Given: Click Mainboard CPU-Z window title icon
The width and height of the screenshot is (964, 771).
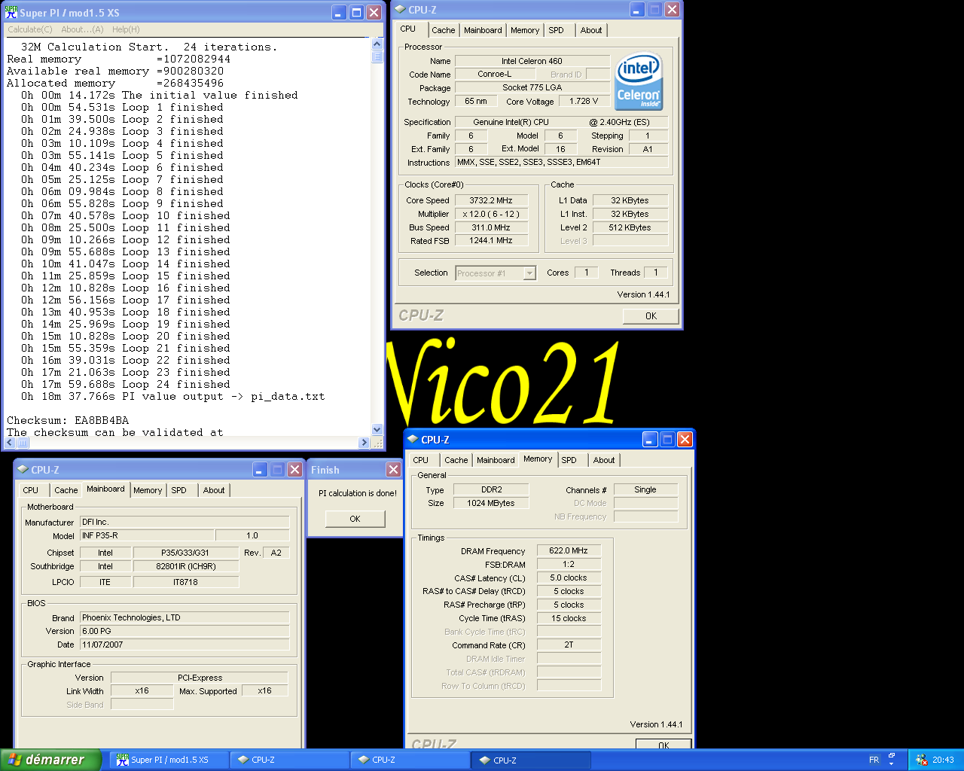Looking at the screenshot, I should click(23, 469).
